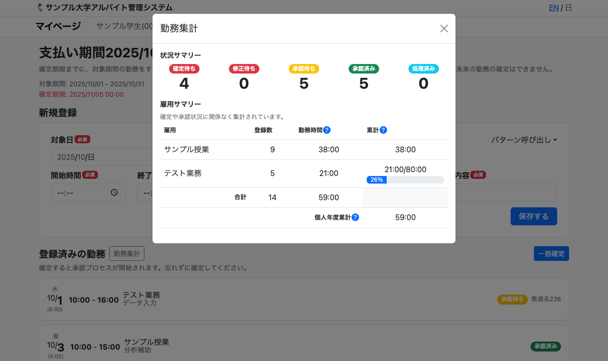This screenshot has width=608, height=361.
Task: Click the 確定待ち status badge
Action: (x=184, y=69)
